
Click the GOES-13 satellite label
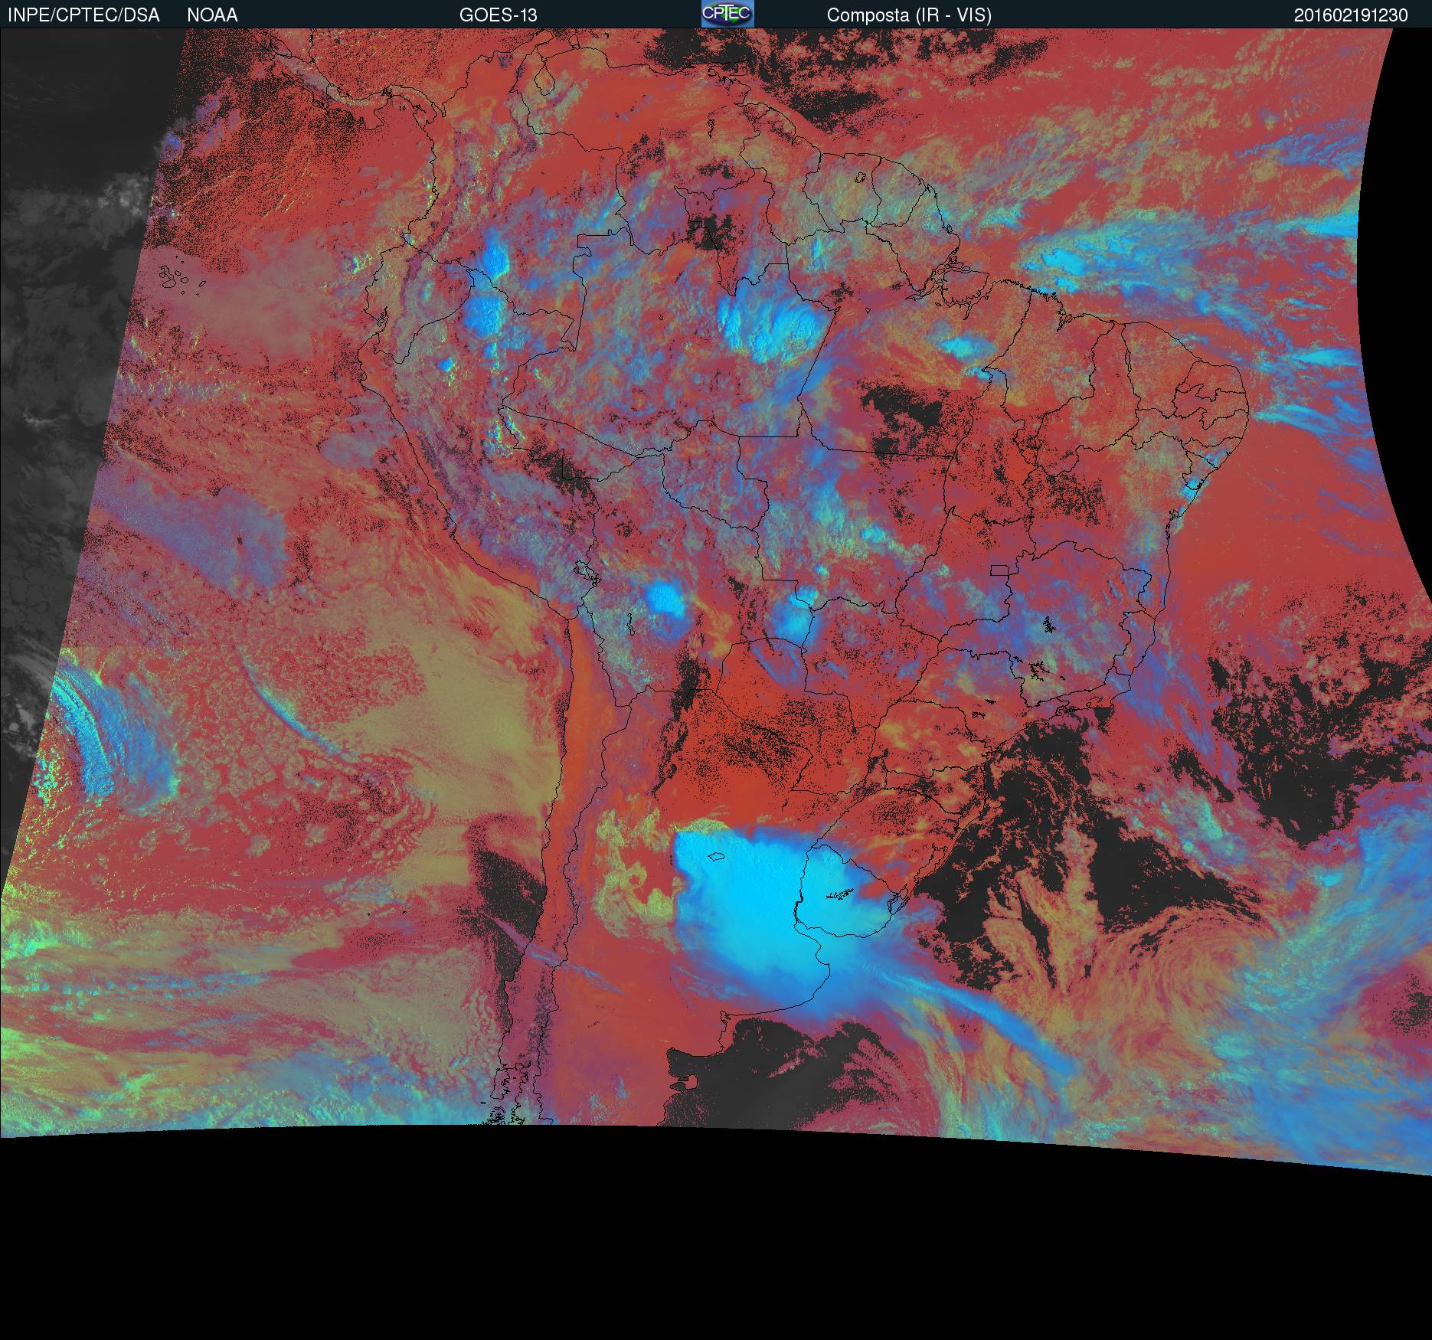(x=498, y=15)
